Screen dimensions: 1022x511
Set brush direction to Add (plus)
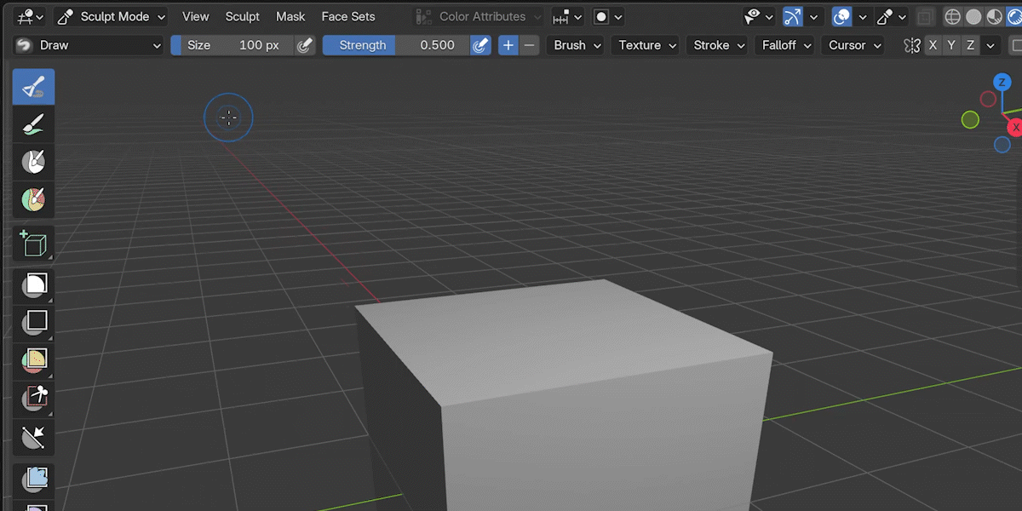pos(508,45)
